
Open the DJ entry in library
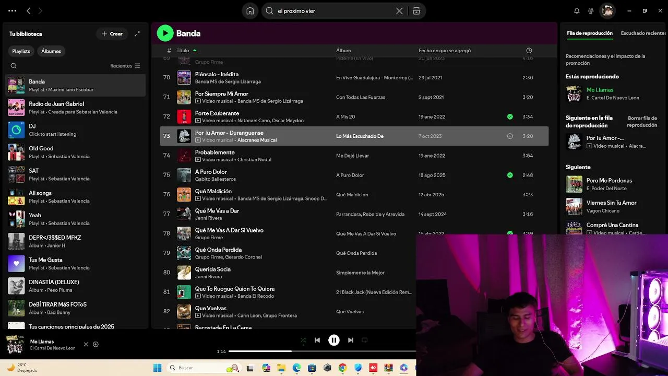pyautogui.click(x=76, y=130)
